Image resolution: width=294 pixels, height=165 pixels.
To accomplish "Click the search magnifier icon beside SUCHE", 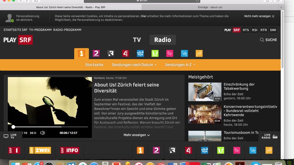I will (x=262, y=40).
